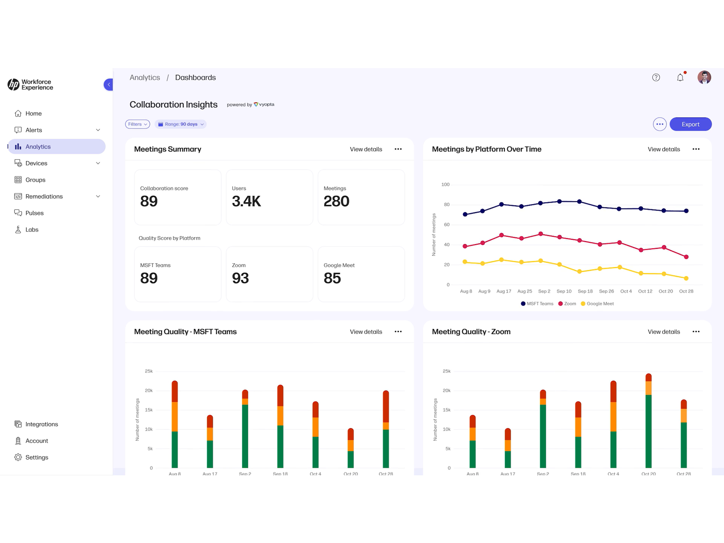Viewport: 724px width, 543px height.
Task: Collapse the sidebar with the arrow button
Action: [x=108, y=85]
